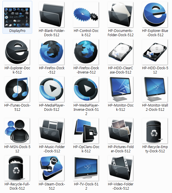Click the blue fox HP-Firefox-Dock-512 icon
This screenshot has height=193, width=172.
(51, 52)
